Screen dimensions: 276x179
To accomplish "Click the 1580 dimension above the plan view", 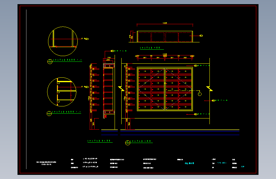I will click(x=165, y=23).
